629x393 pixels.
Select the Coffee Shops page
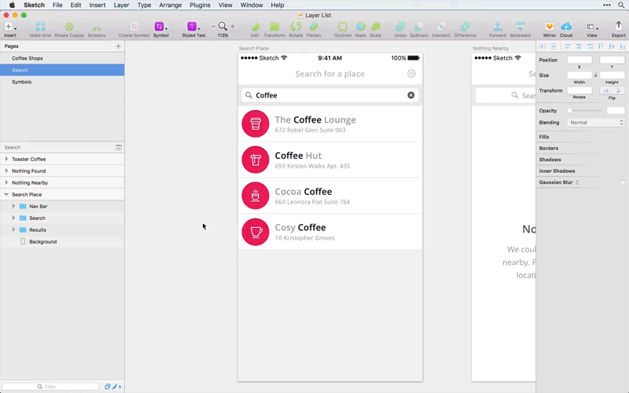tap(27, 58)
